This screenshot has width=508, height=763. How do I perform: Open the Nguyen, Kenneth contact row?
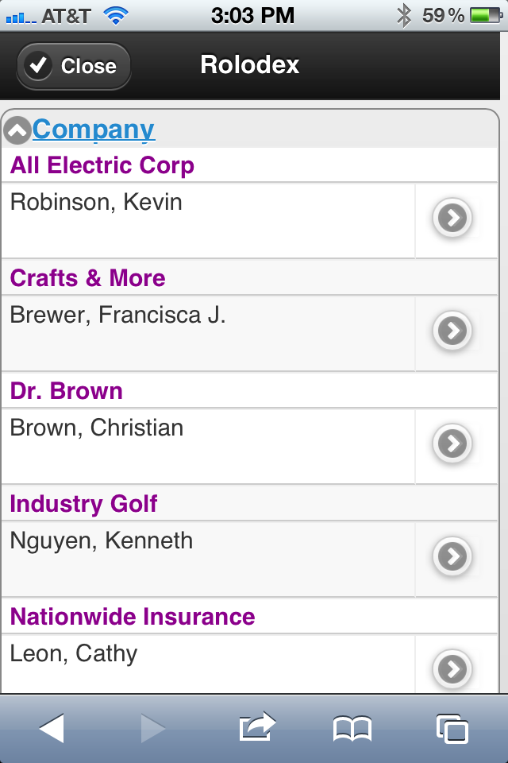tap(208, 560)
